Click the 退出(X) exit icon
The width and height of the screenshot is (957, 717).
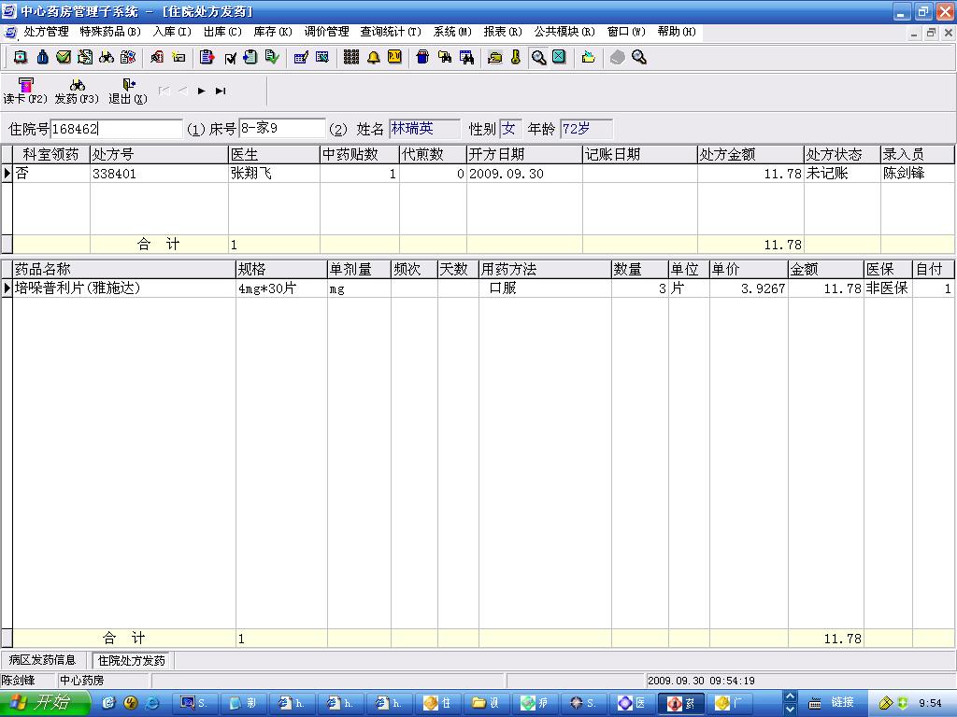tap(128, 91)
